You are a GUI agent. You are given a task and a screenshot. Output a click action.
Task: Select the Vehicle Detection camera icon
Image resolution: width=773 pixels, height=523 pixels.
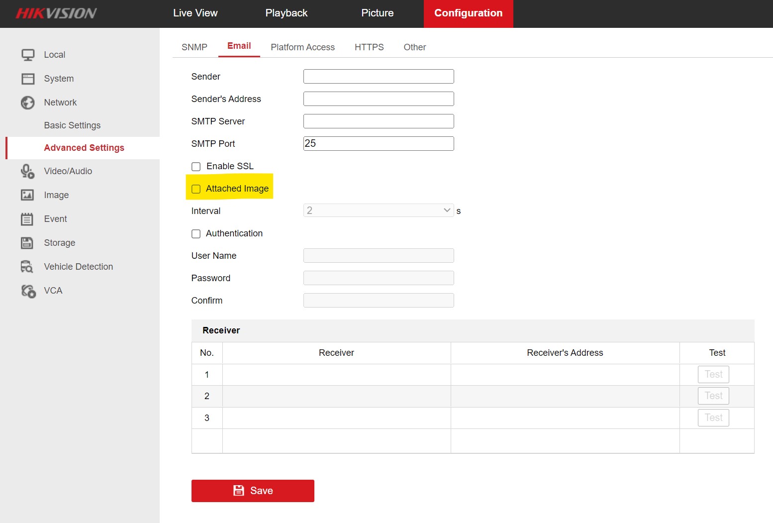[x=28, y=266]
